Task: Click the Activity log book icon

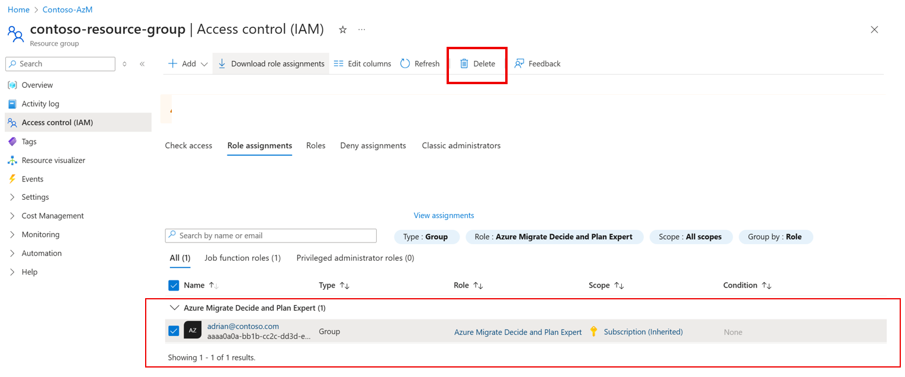Action: click(x=12, y=104)
